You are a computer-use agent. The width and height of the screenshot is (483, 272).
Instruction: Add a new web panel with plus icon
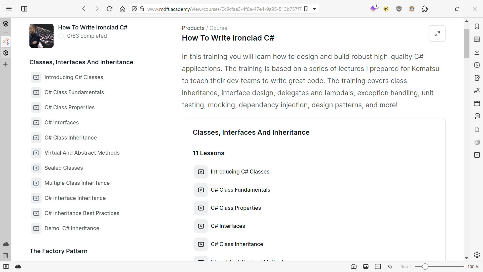coord(477,155)
